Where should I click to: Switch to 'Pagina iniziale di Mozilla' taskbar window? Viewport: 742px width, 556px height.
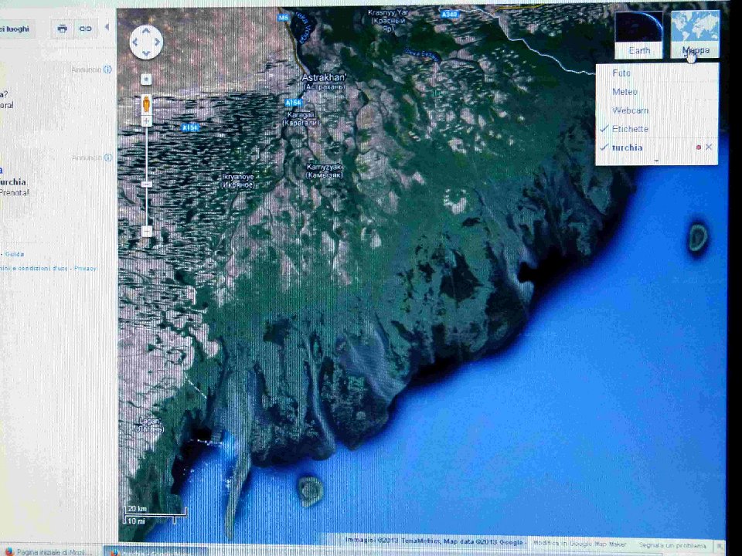pos(51,551)
